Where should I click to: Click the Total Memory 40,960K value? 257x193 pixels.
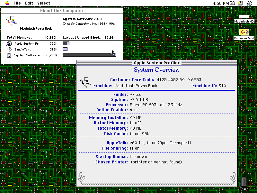pyautogui.click(x=51, y=38)
